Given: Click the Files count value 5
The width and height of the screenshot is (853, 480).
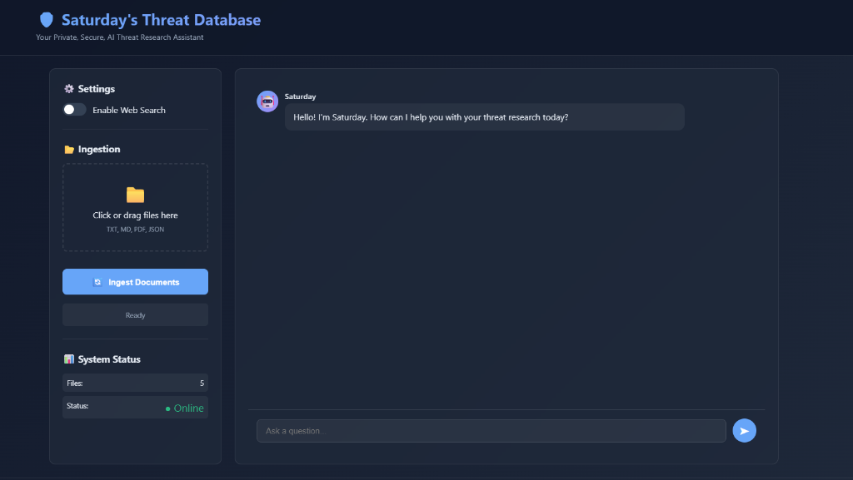Looking at the screenshot, I should (x=202, y=384).
